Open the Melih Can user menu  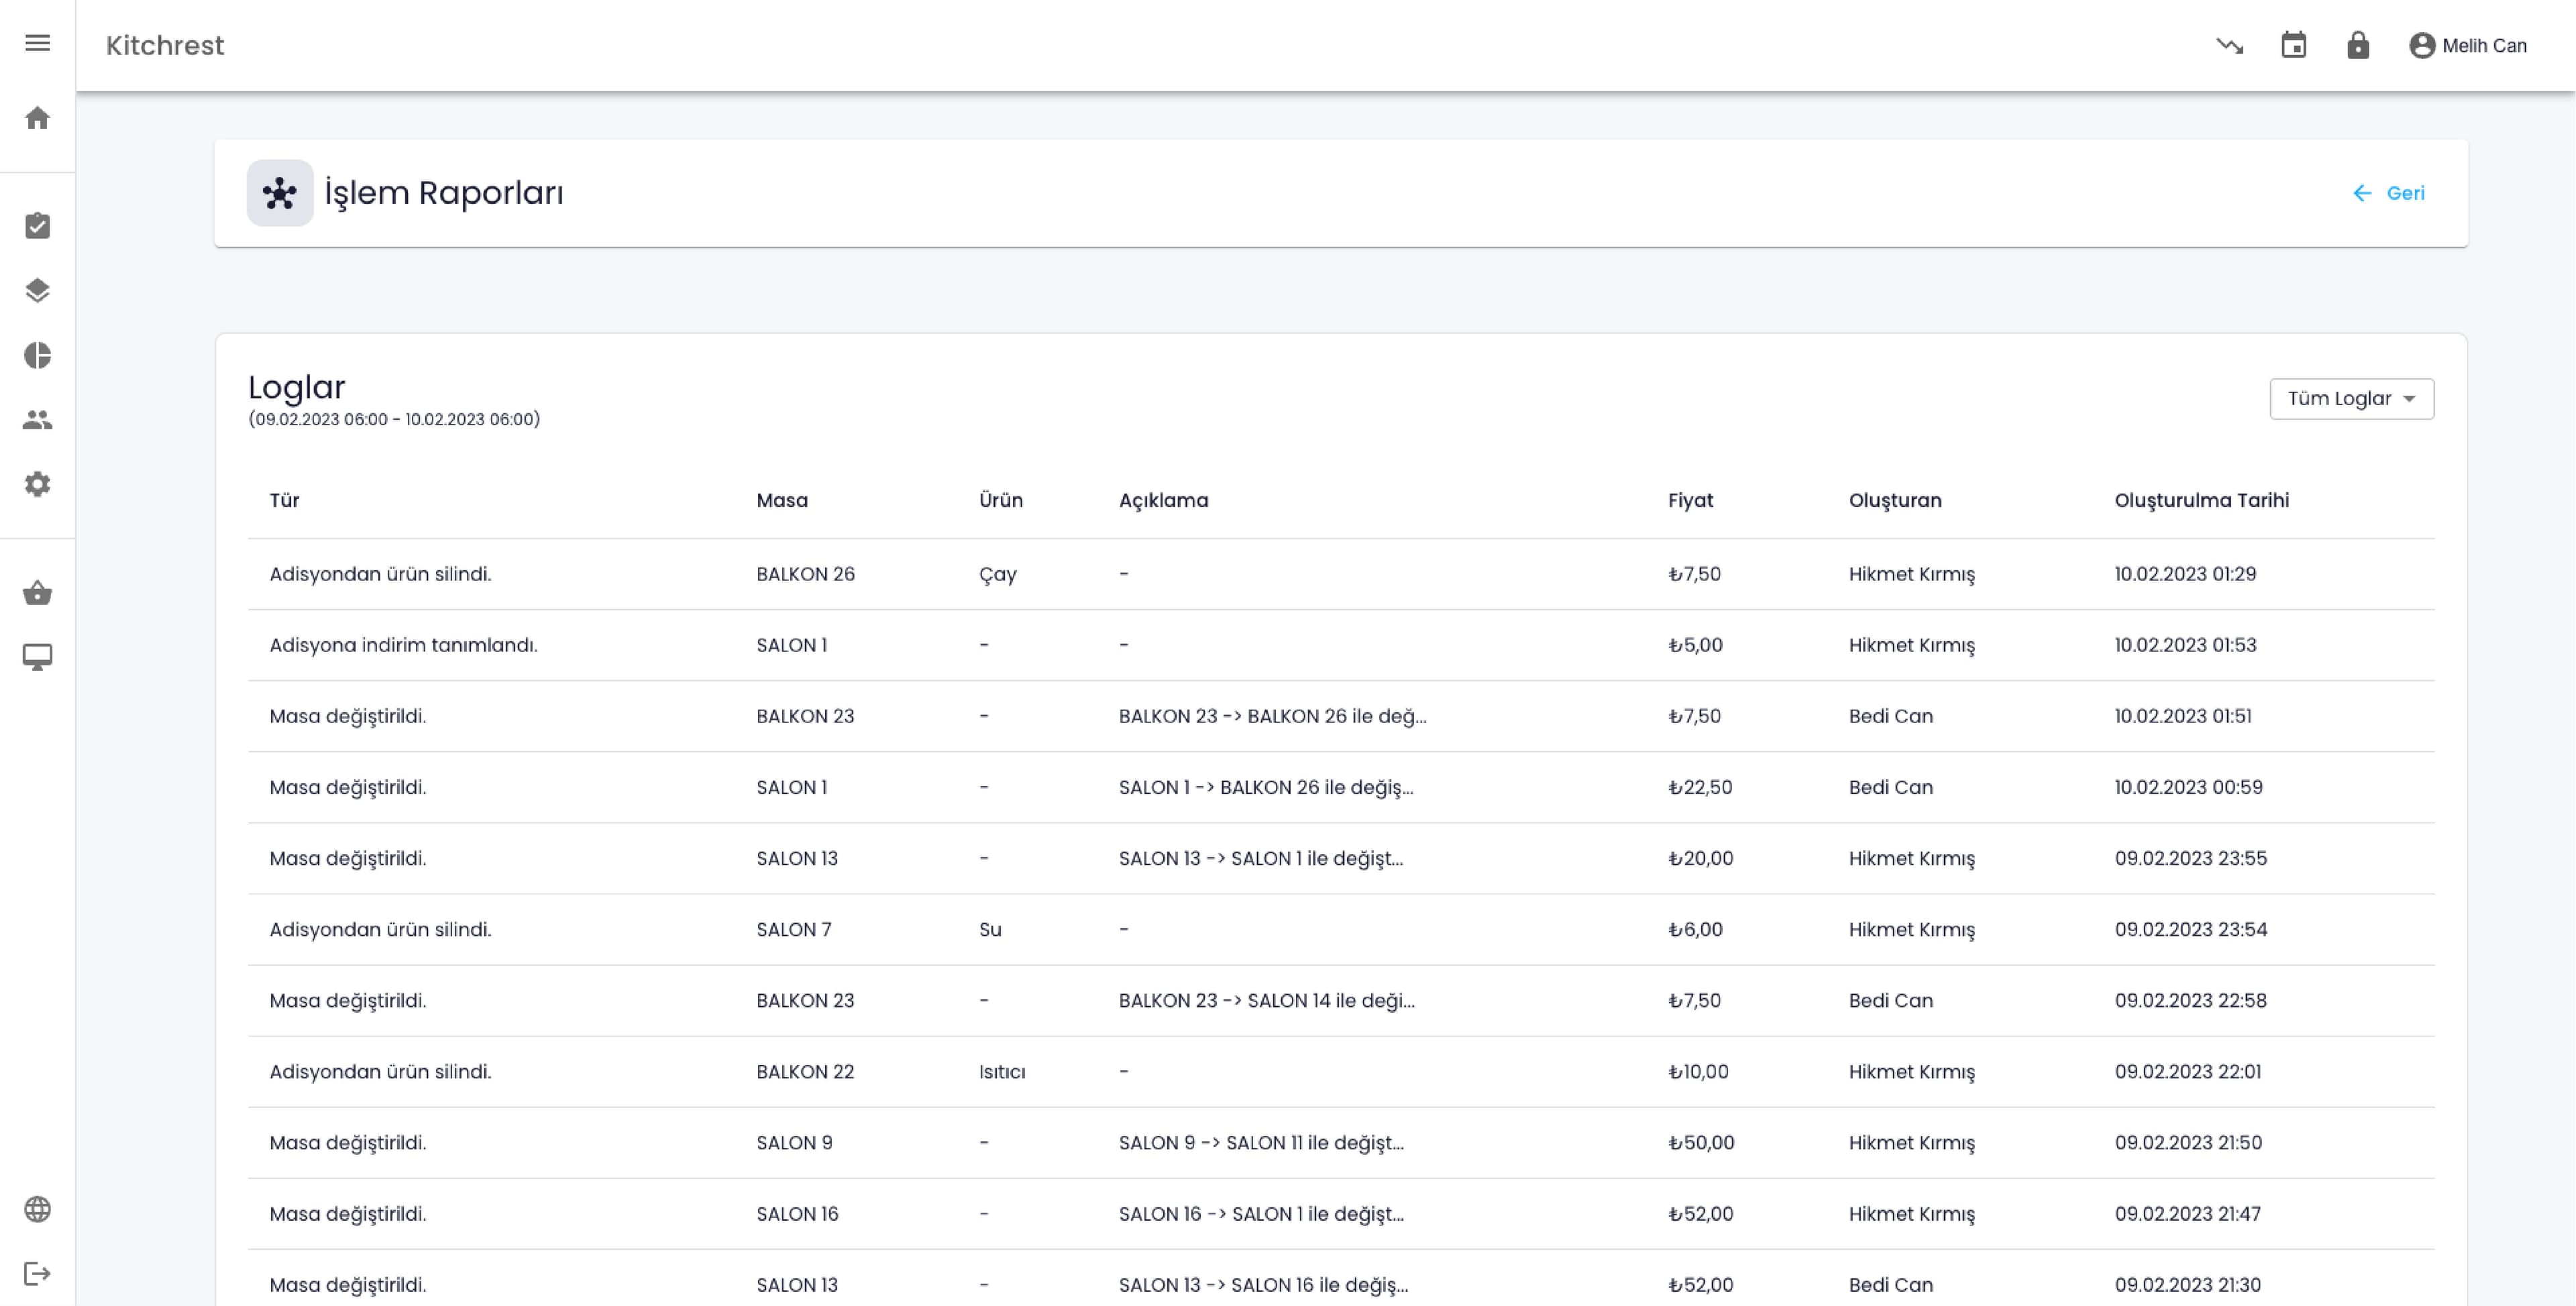[x=2467, y=46]
